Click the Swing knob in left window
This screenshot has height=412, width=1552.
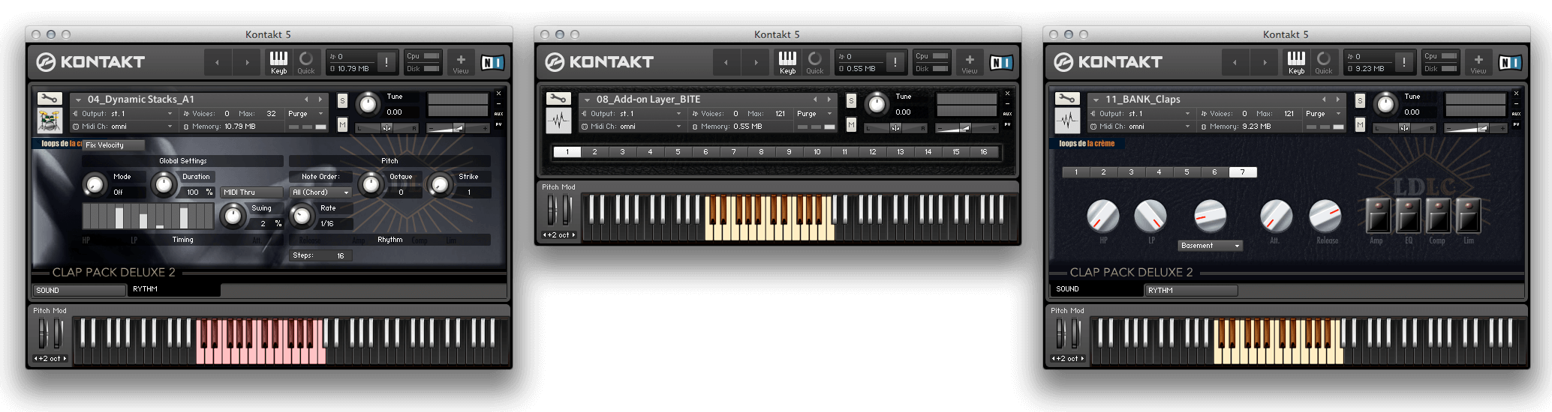[x=233, y=216]
